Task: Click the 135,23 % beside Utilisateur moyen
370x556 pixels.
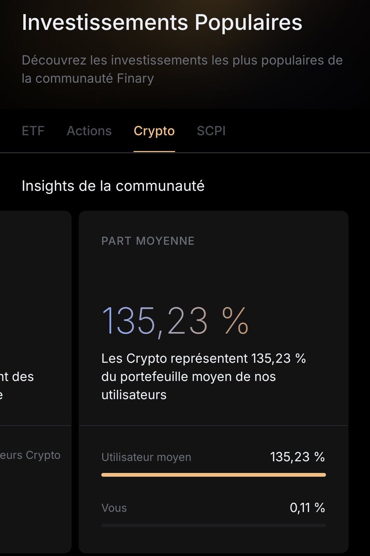Action: click(297, 457)
